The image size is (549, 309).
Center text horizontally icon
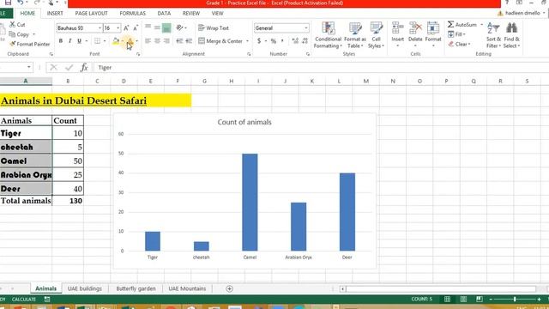point(157,41)
